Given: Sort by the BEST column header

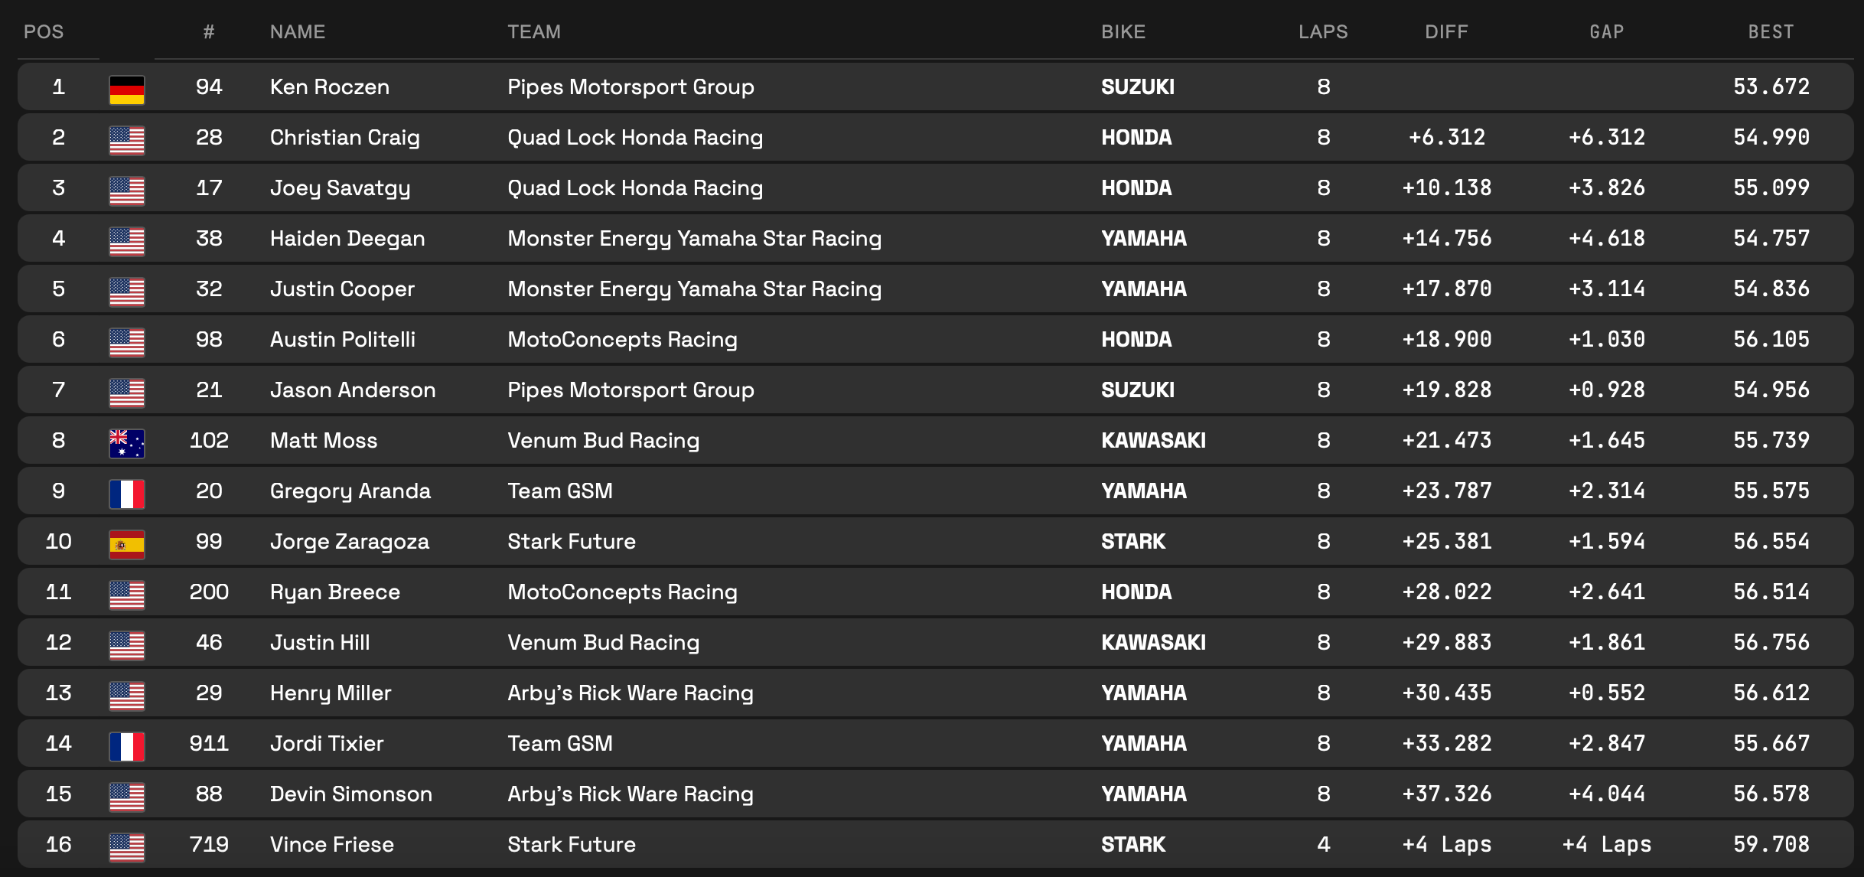Looking at the screenshot, I should coord(1771,32).
